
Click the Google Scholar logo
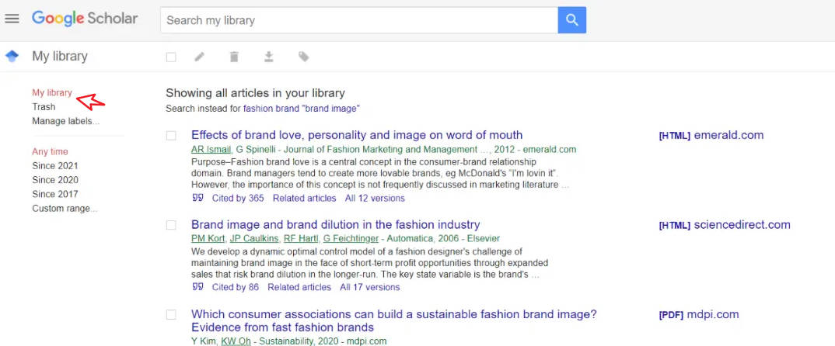[x=85, y=19]
